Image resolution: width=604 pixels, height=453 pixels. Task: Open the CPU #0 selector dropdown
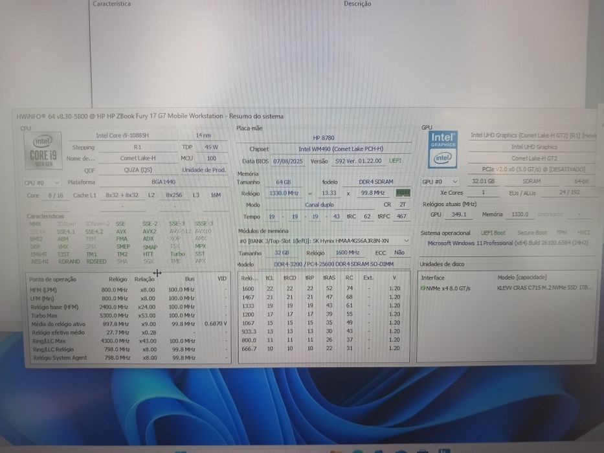click(41, 182)
